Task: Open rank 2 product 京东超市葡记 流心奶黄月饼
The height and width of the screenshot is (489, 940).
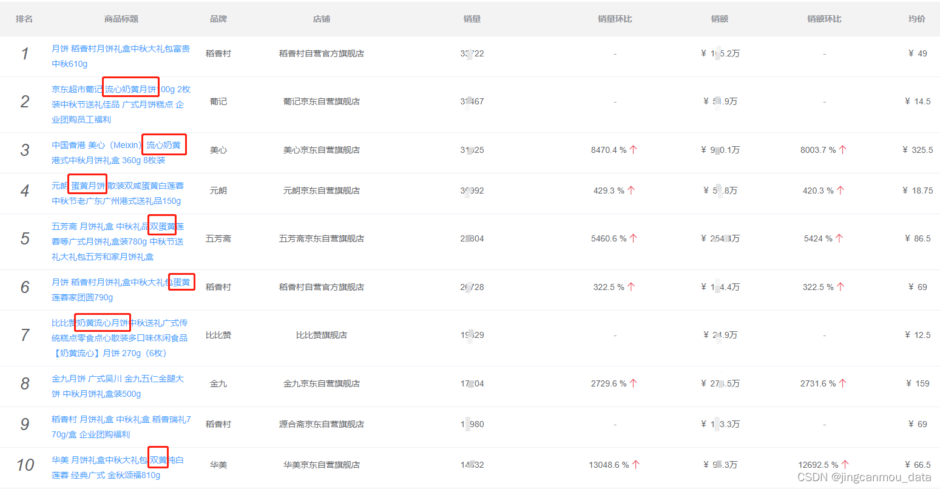Action: (121, 104)
